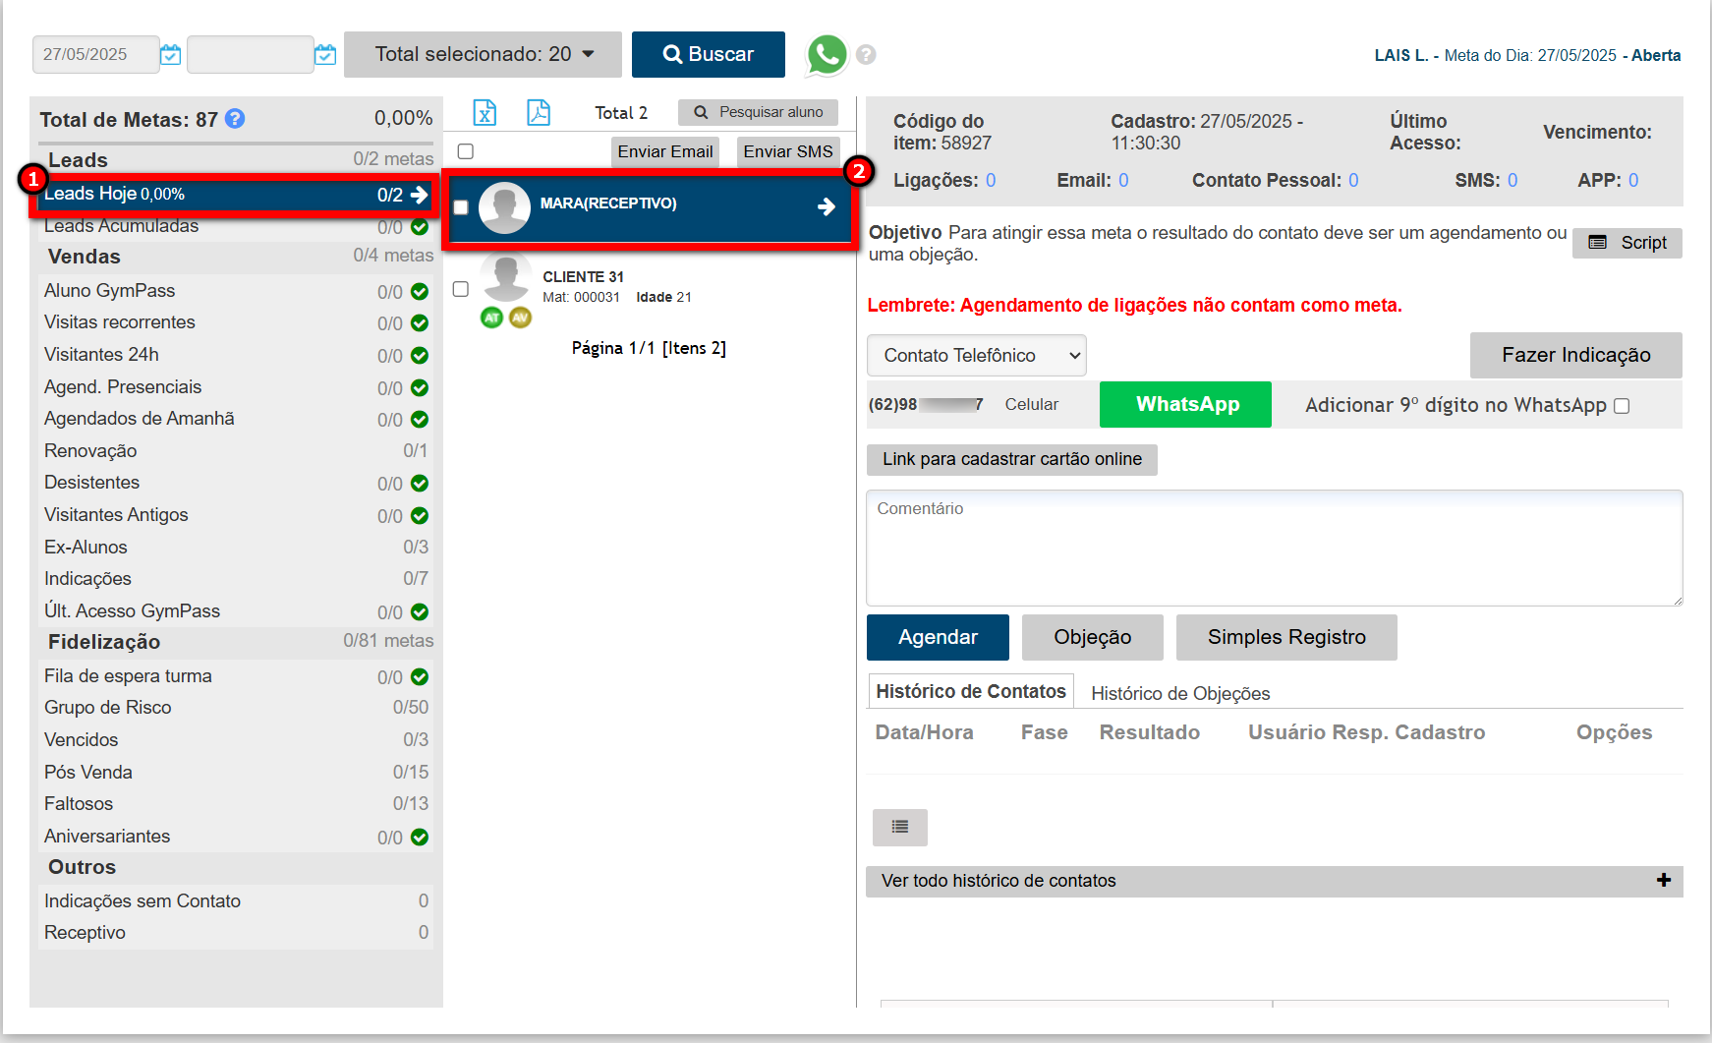Select the Histórico de Contatos tab

tap(970, 692)
